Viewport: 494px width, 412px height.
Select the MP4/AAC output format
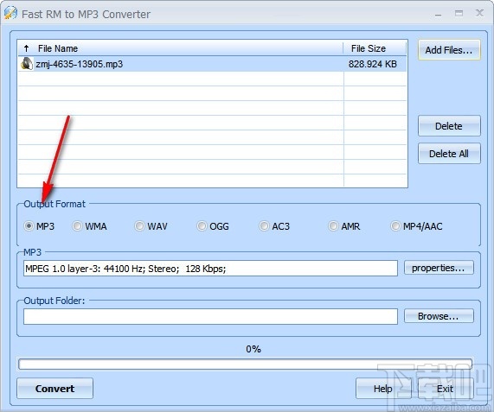416,226
